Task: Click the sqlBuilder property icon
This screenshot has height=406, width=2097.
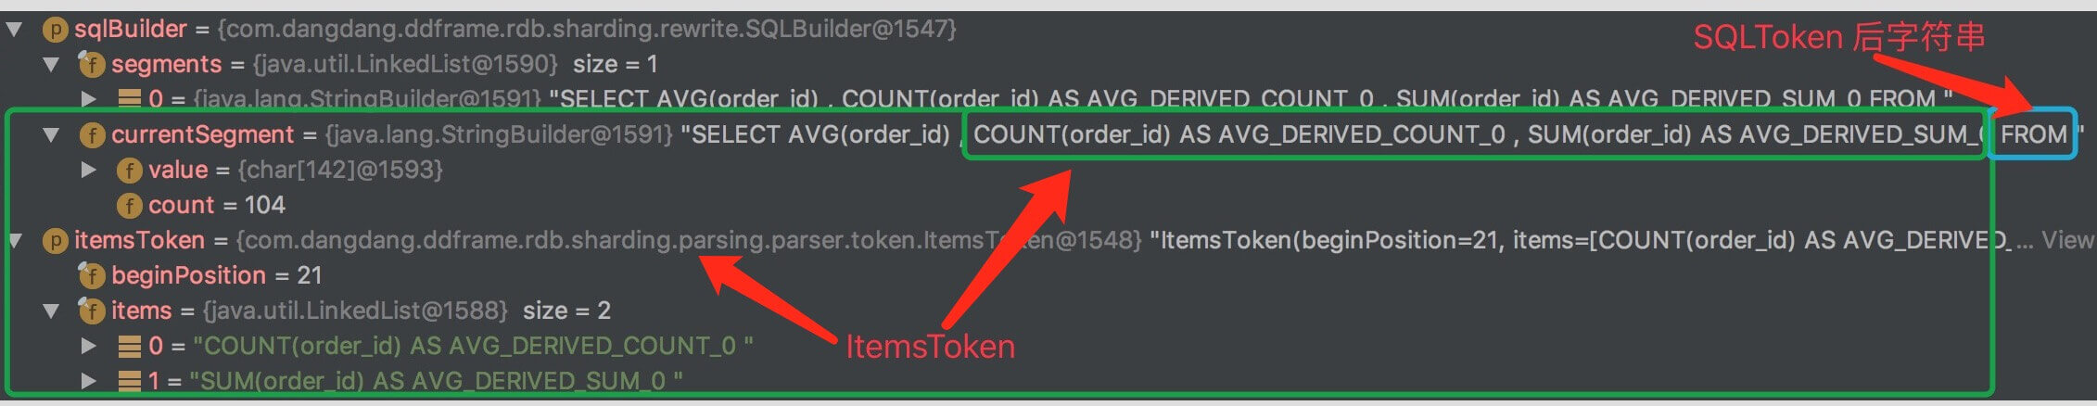Action: tap(55, 30)
